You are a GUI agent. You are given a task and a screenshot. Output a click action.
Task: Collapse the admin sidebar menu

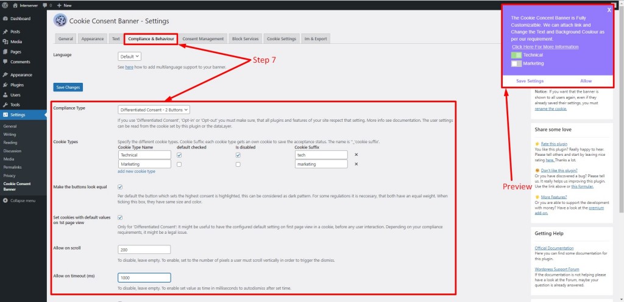19,201
